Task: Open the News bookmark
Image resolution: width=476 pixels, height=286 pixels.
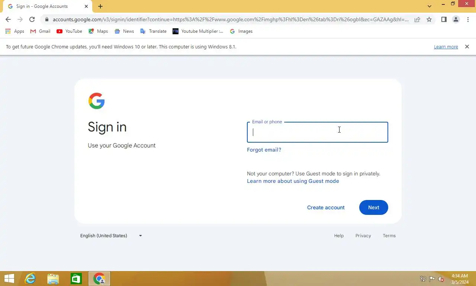Action: click(x=124, y=31)
